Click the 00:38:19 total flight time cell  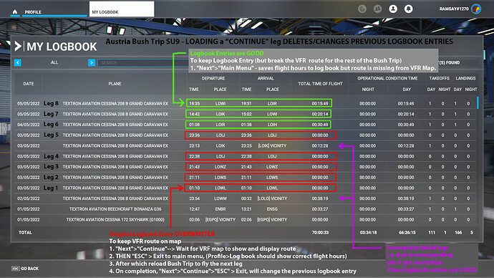320,198
